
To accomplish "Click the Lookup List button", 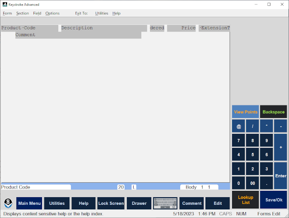I will (246, 200).
